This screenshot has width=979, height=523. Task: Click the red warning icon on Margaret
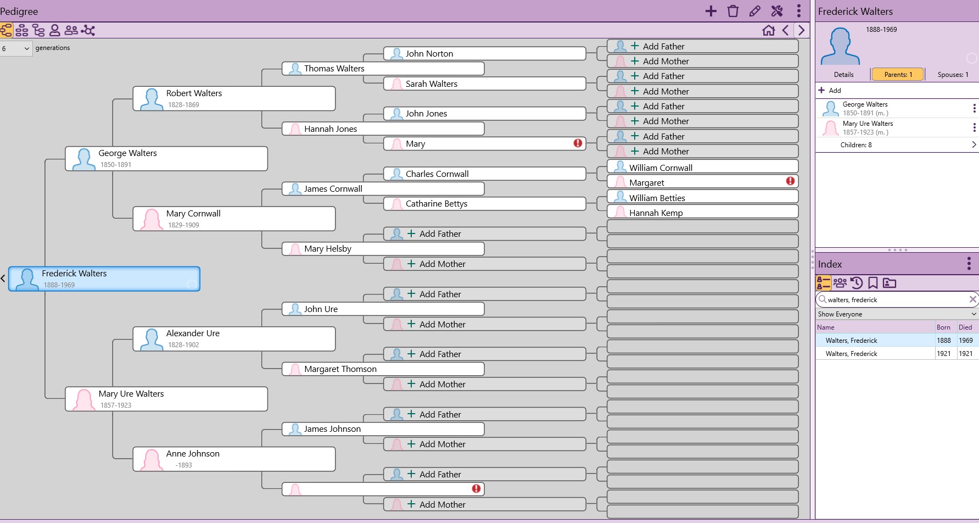790,181
